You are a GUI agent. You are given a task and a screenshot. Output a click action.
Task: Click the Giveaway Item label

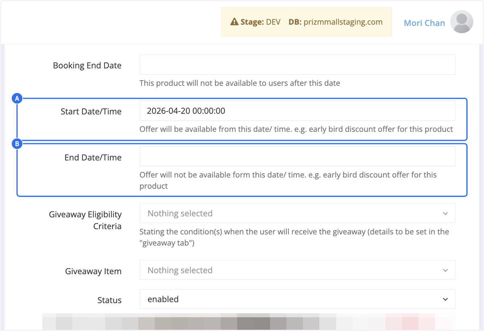[93, 271]
